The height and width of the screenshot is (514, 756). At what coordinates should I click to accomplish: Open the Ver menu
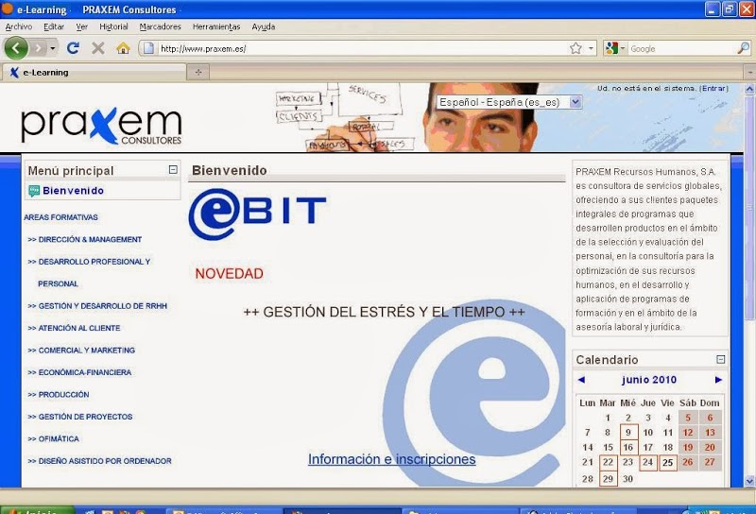click(x=81, y=26)
